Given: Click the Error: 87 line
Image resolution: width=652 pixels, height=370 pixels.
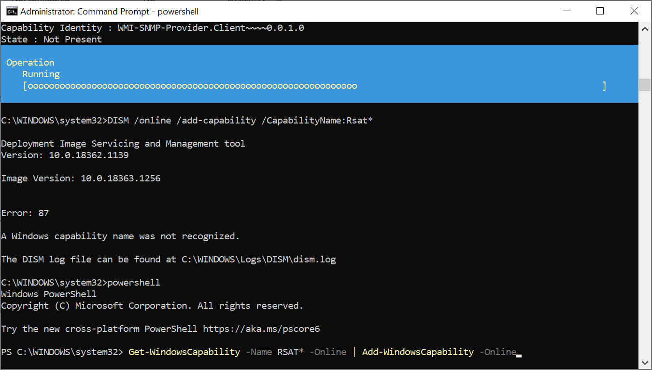Looking at the screenshot, I should click(x=25, y=213).
